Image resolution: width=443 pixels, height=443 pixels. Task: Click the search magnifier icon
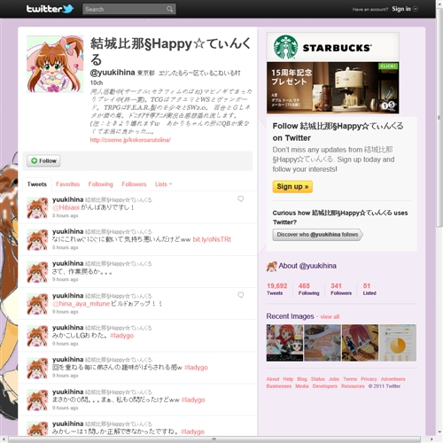click(169, 9)
